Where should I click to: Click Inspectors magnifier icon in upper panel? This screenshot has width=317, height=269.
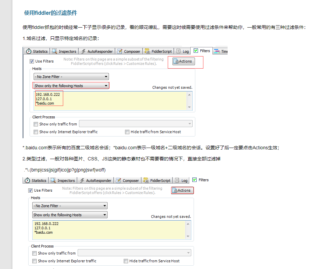click(54, 51)
